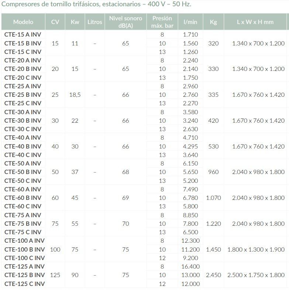This screenshot has width=289, height=290.
Task: Click the Nivel sonoro dB(A) header
Action: (x=125, y=22)
